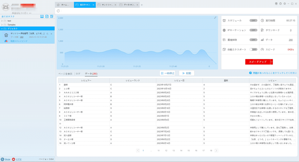The image size is (299, 162).
Task: Click the red スピードアップ button
Action: (258, 62)
